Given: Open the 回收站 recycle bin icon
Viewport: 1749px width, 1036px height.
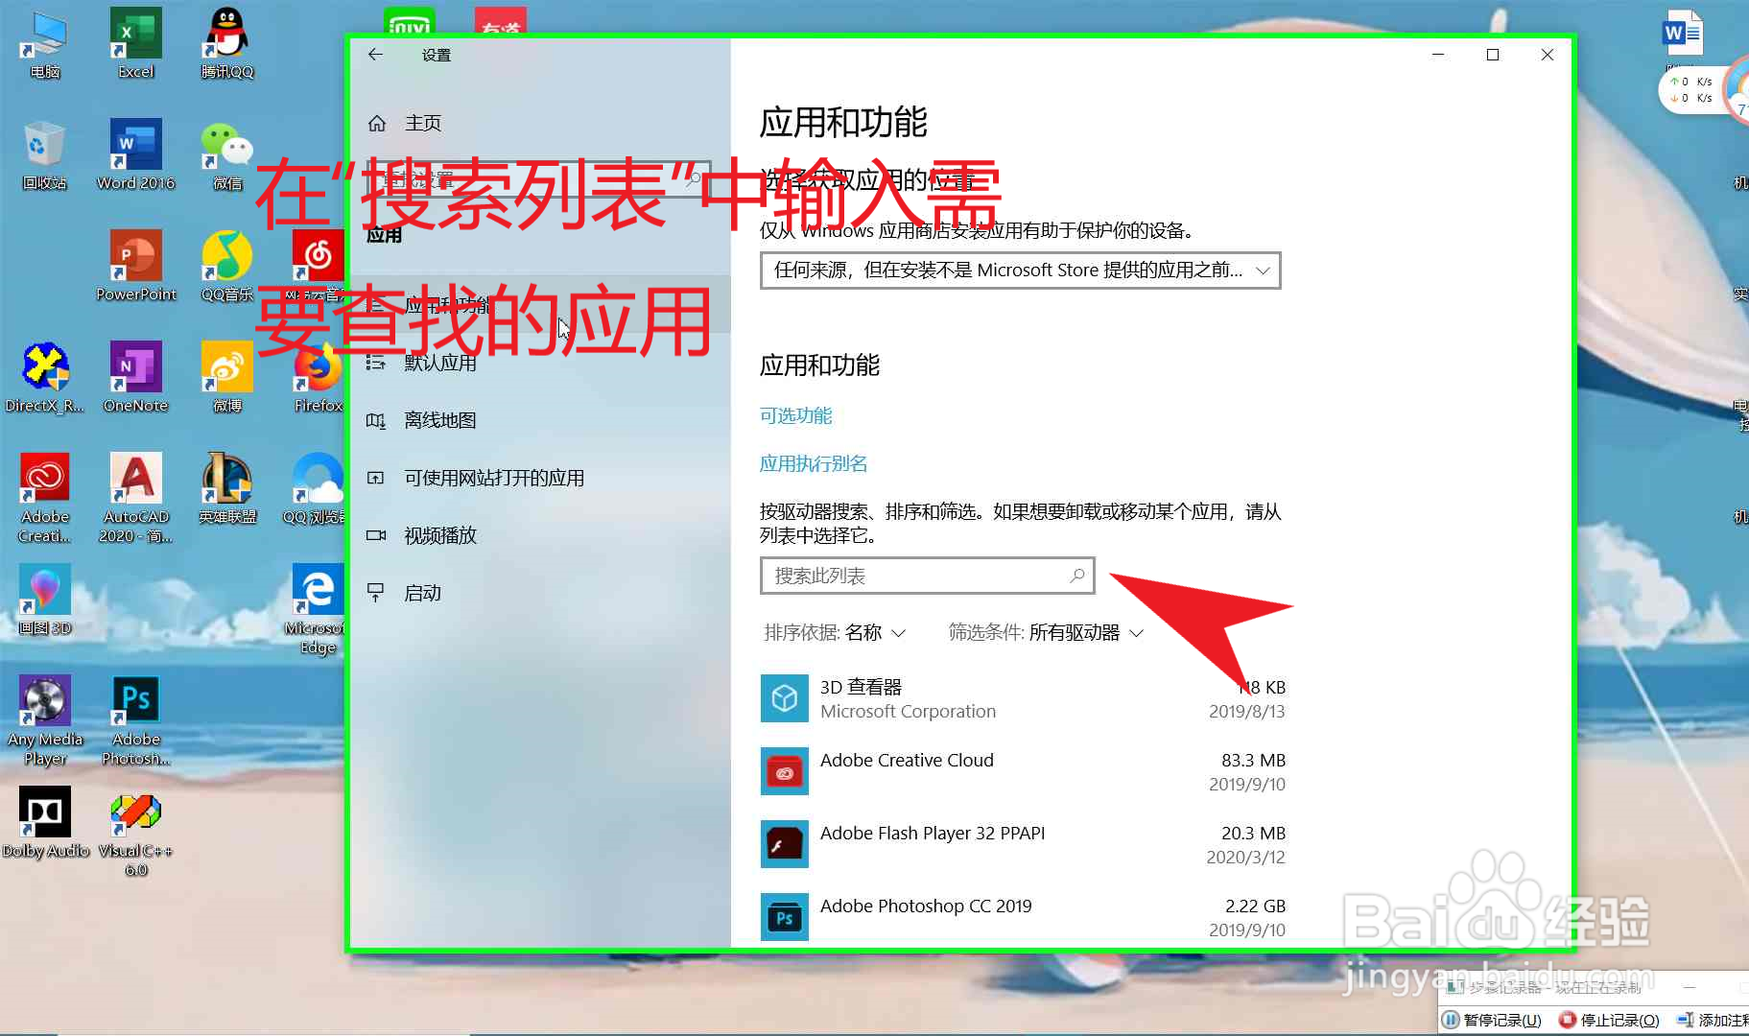Looking at the screenshot, I should (45, 154).
